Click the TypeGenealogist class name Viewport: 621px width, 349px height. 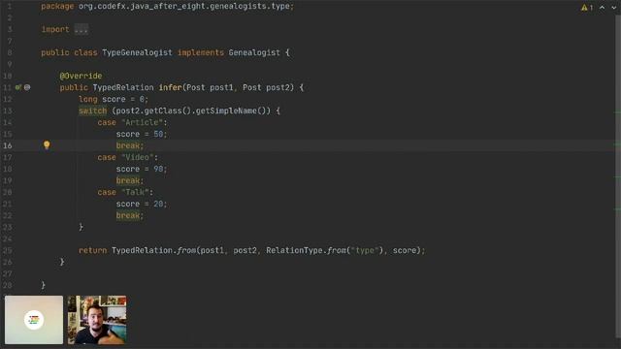137,52
